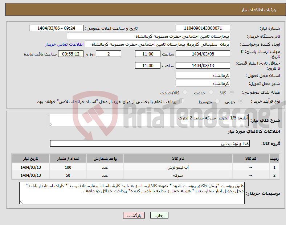
Task: Click the سرکه item cell
Action: [178, 175]
